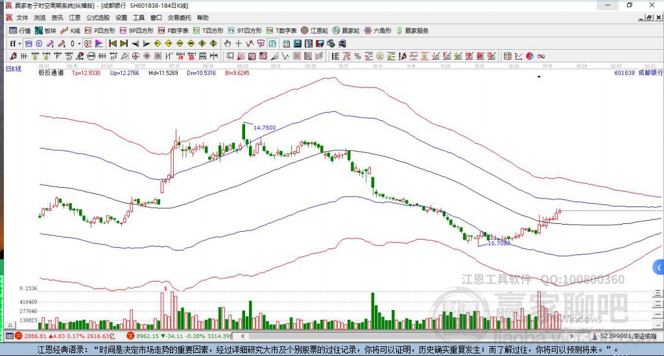Open the calendar icon
The height and width of the screenshot is (356, 664).
tap(286, 43)
